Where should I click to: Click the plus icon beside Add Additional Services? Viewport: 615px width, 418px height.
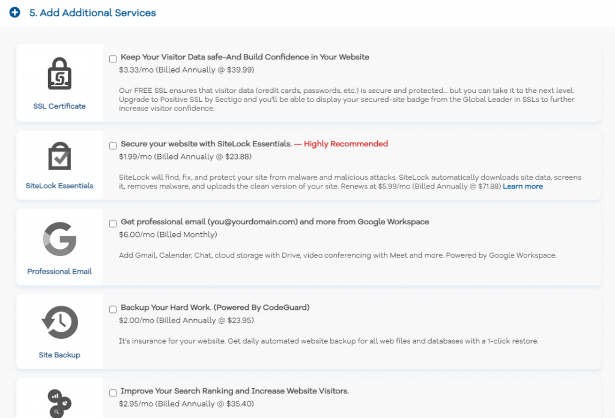coord(15,13)
